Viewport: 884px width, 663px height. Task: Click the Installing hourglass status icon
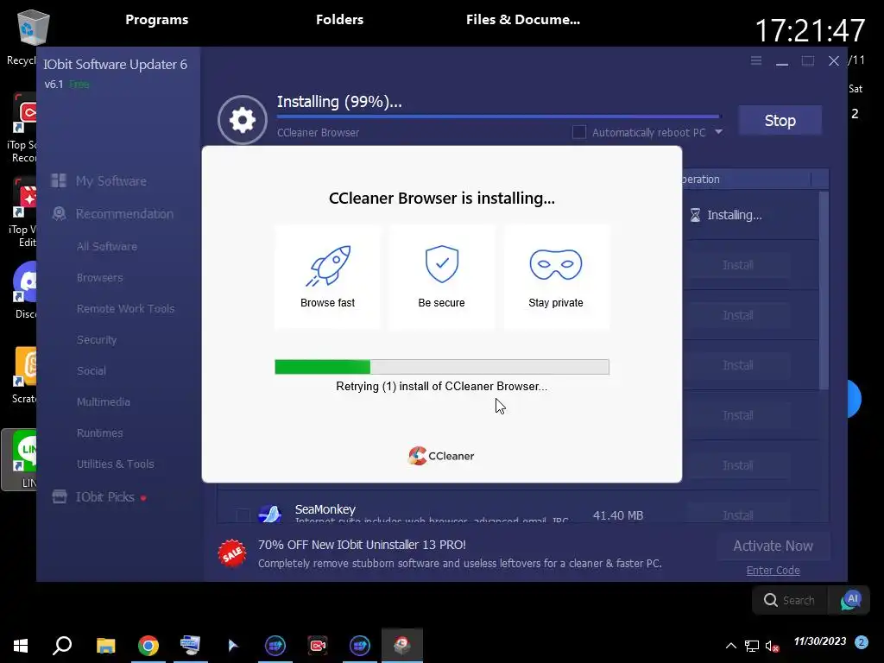pos(695,215)
